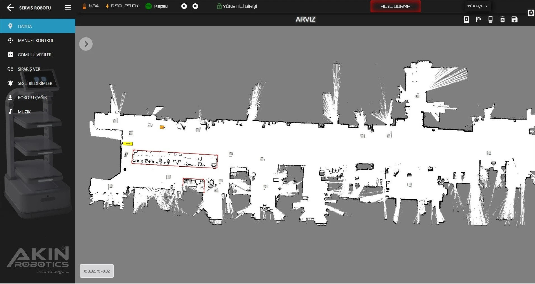Open settings with the gear icon
The width and height of the screenshot is (535, 284).
pos(531,13)
